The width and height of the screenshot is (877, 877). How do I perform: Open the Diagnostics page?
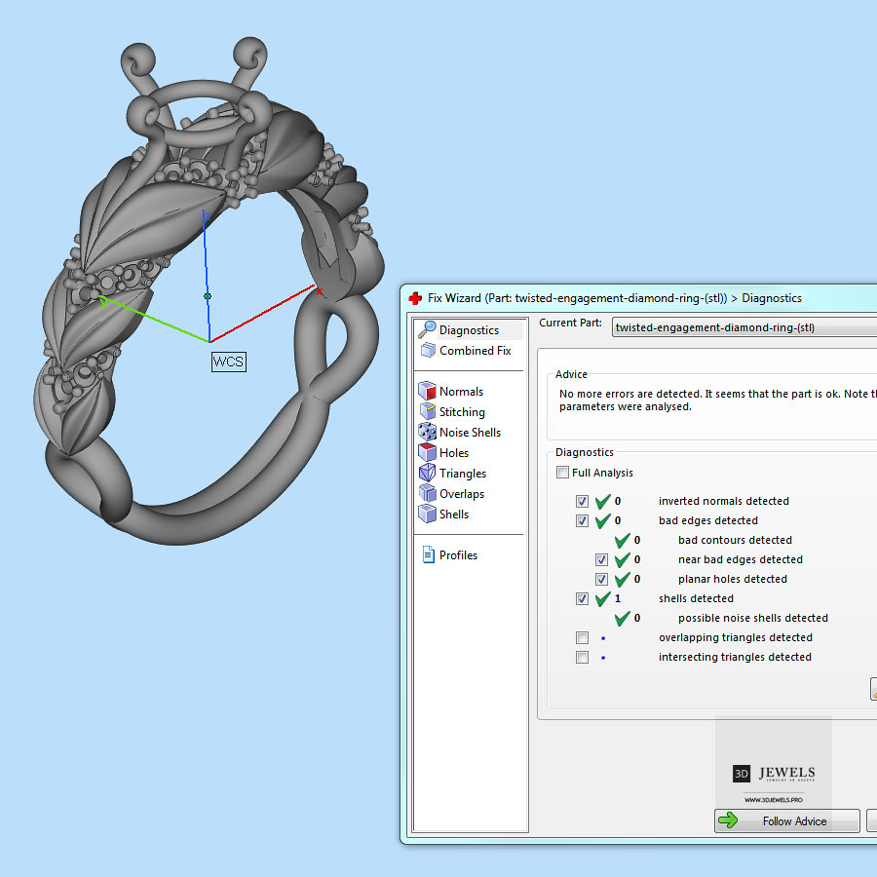[x=469, y=330]
